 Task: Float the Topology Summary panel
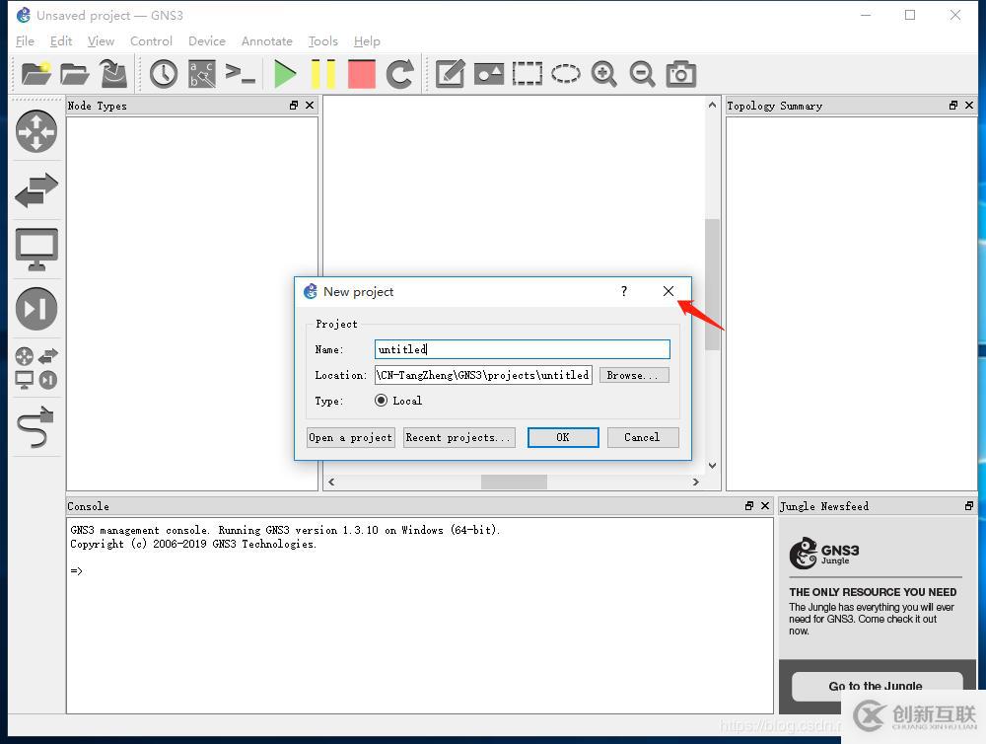pos(953,106)
